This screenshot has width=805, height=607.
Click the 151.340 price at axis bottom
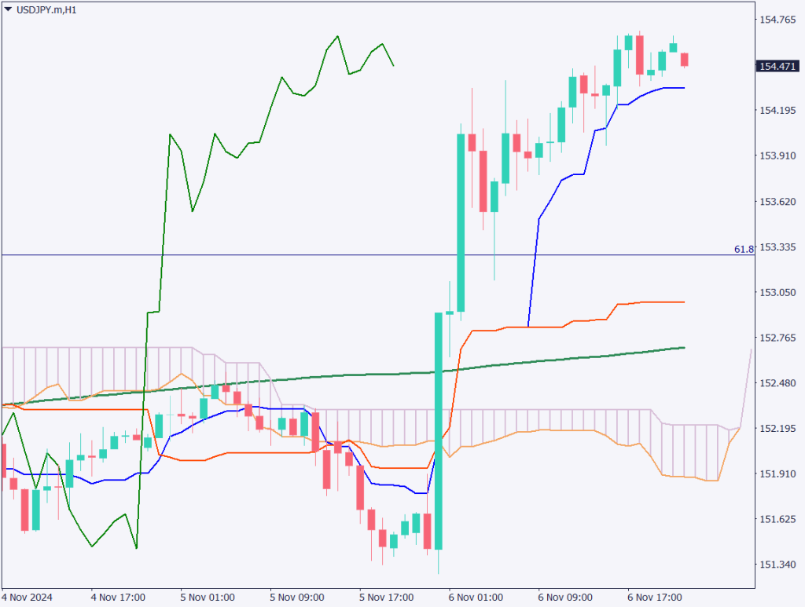click(x=777, y=565)
